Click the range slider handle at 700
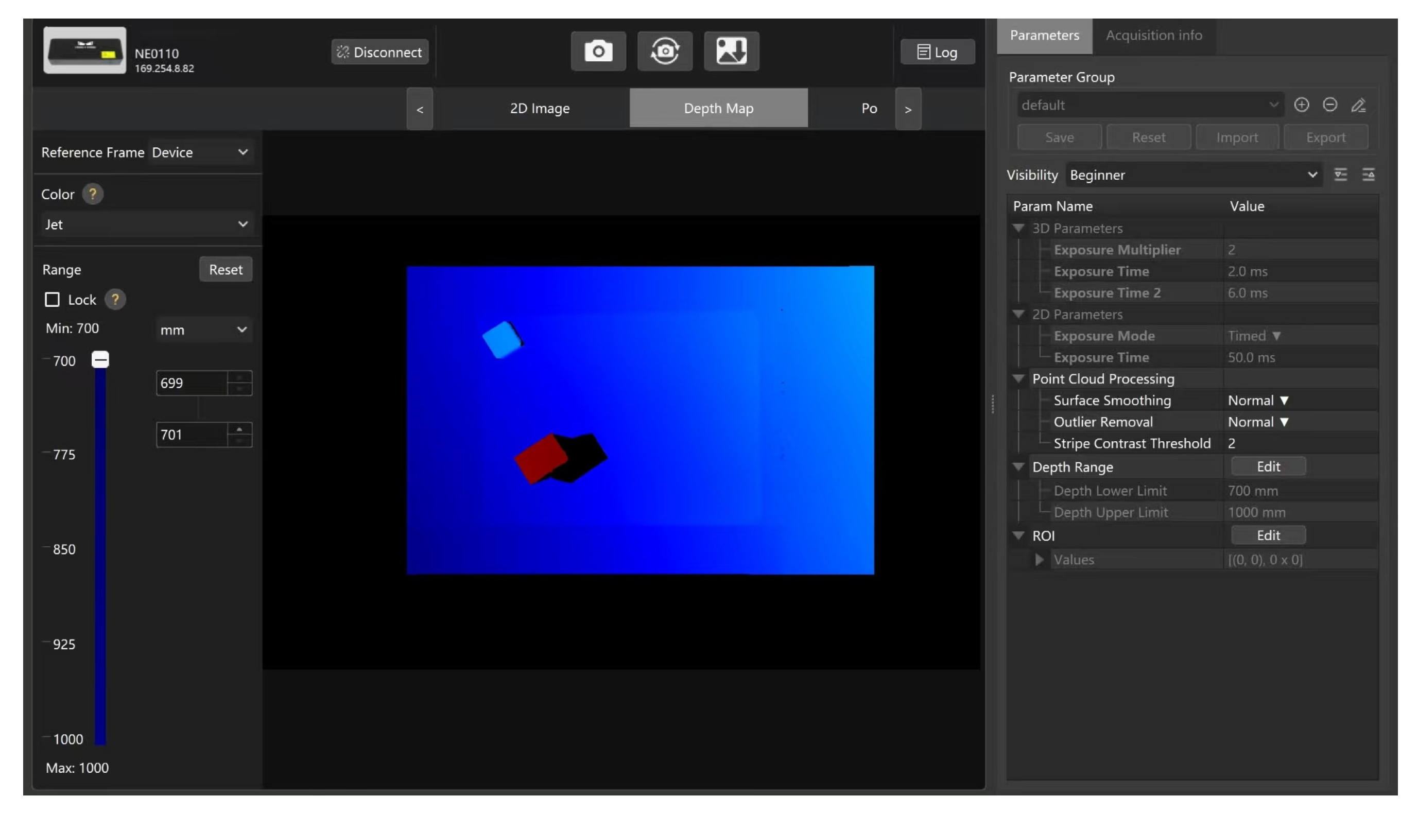This screenshot has height=814, width=1418. (100, 359)
